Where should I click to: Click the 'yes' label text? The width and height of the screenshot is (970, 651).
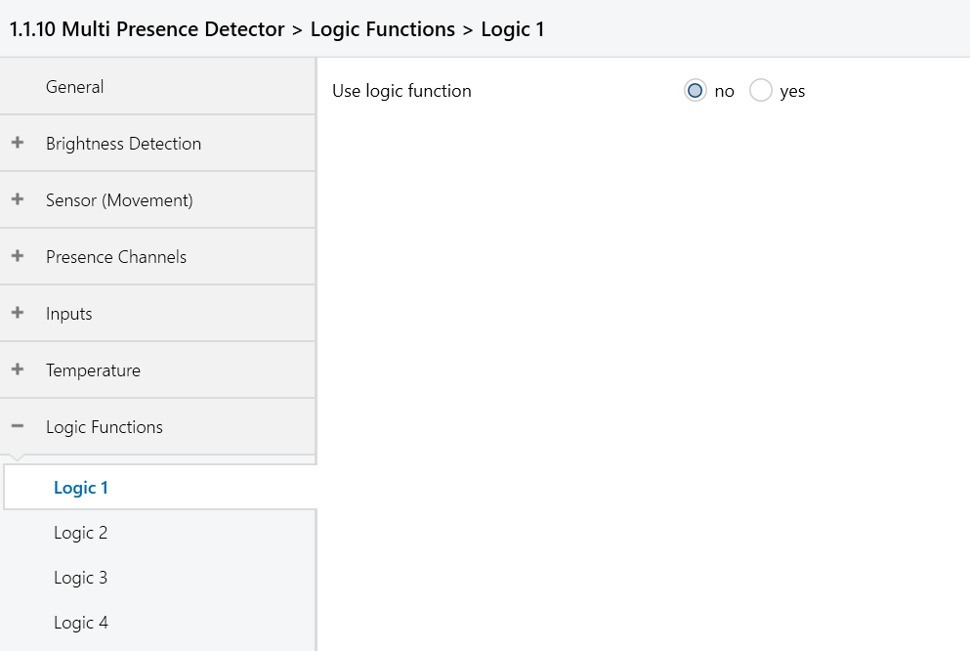click(792, 92)
